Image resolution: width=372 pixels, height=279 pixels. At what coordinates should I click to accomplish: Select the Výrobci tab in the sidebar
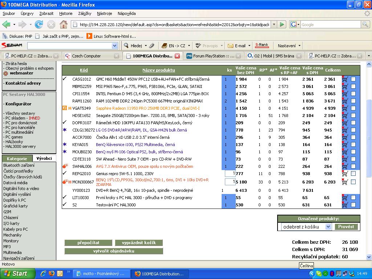44,158
